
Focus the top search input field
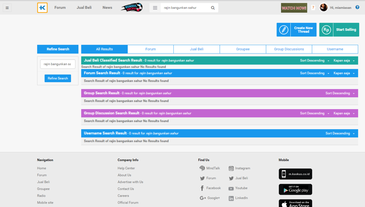[184, 8]
